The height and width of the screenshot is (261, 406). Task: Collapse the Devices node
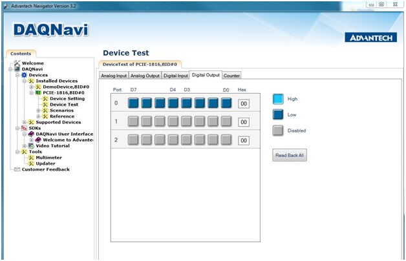pos(17,76)
